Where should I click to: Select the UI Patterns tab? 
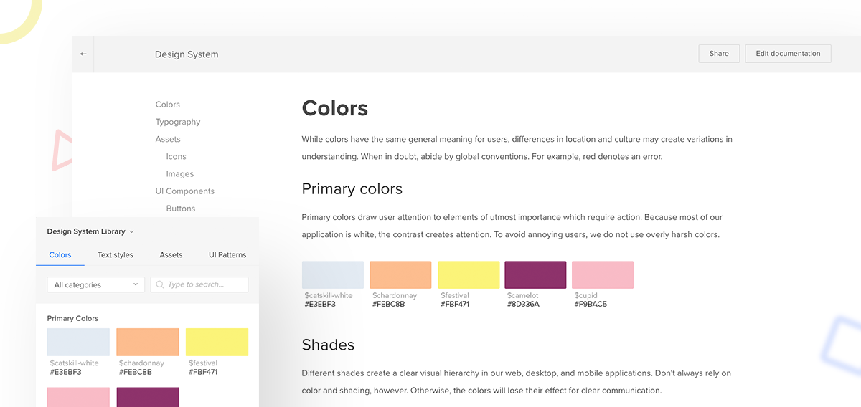pyautogui.click(x=227, y=254)
